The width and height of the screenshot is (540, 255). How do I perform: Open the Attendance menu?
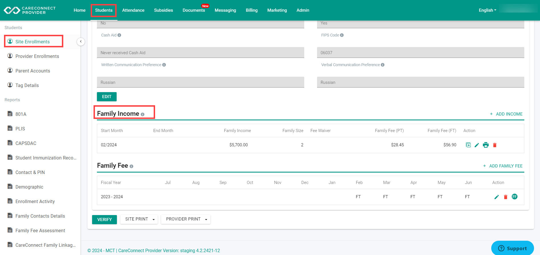(133, 10)
